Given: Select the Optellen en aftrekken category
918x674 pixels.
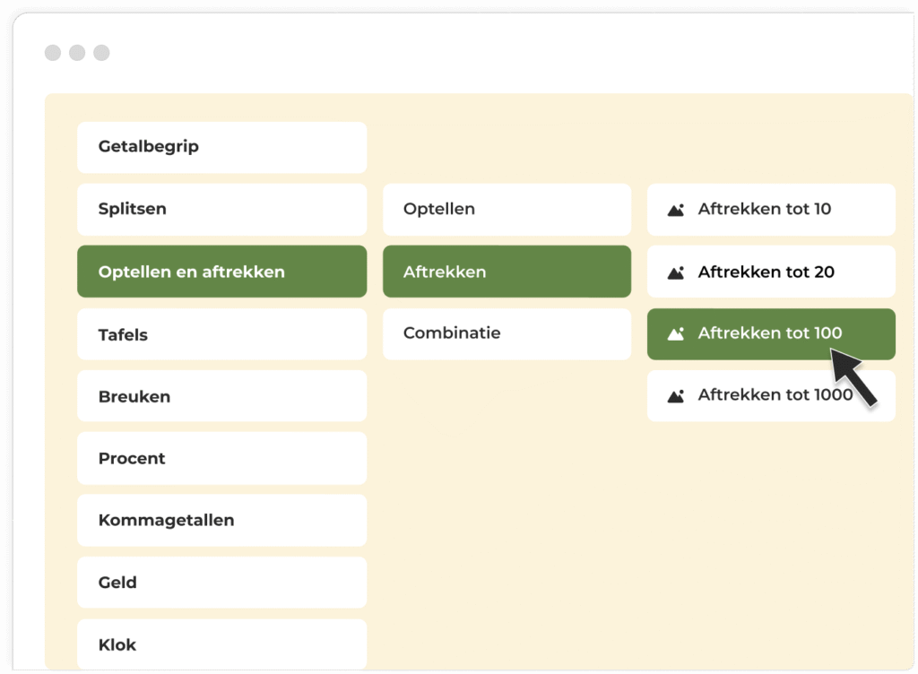Looking at the screenshot, I should click(x=221, y=272).
